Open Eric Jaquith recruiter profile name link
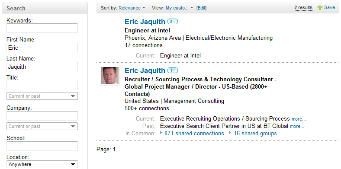The image size is (341, 169). 145,70
